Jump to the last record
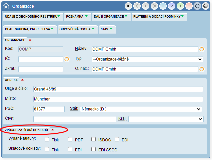 coord(154,6)
